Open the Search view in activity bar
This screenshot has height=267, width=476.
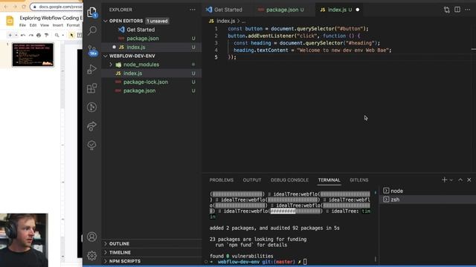tap(91, 30)
